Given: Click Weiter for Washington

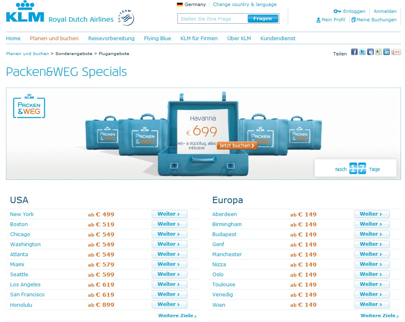Looking at the screenshot, I should tap(169, 244).
